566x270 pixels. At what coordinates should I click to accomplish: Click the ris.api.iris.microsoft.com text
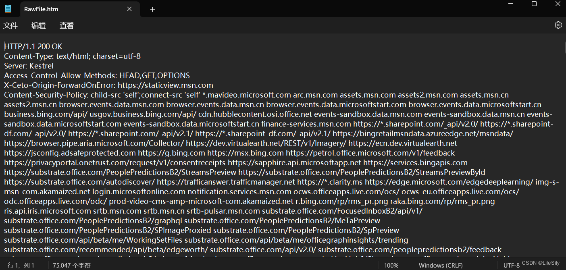click(48, 211)
